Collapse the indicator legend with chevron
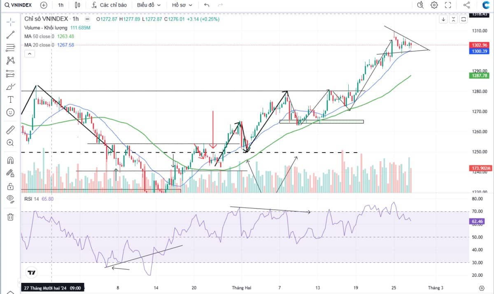Screen dimensions: 494x294 click(x=29, y=53)
